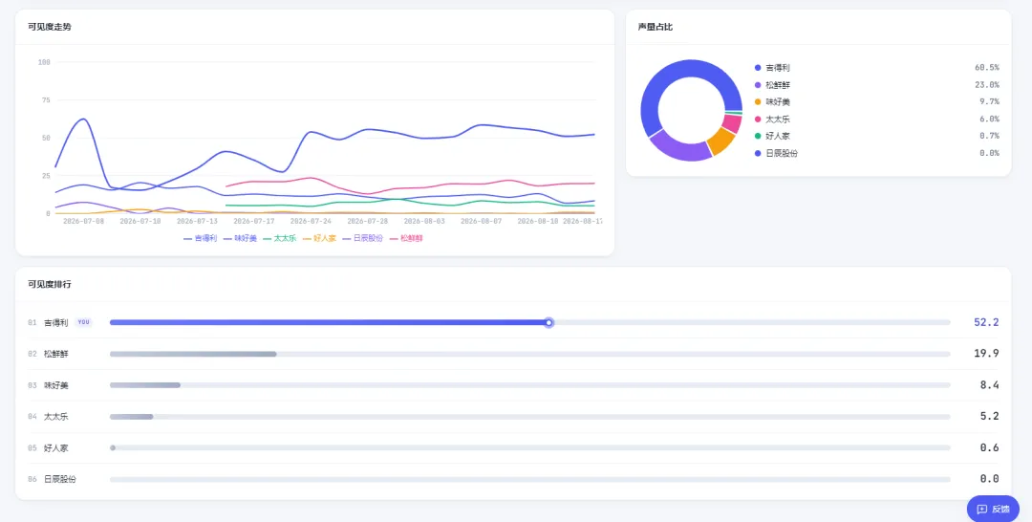Hide 太太乐 line via chart legend
Viewport: 1032px width, 522px height.
point(280,238)
